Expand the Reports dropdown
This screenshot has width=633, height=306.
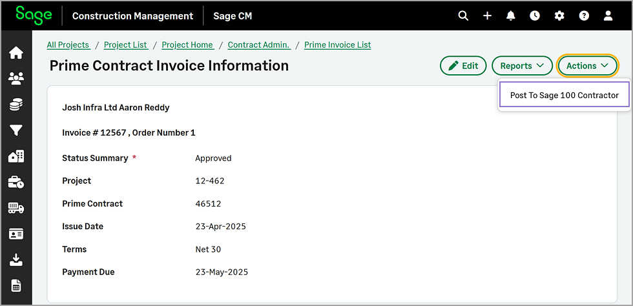pos(522,65)
